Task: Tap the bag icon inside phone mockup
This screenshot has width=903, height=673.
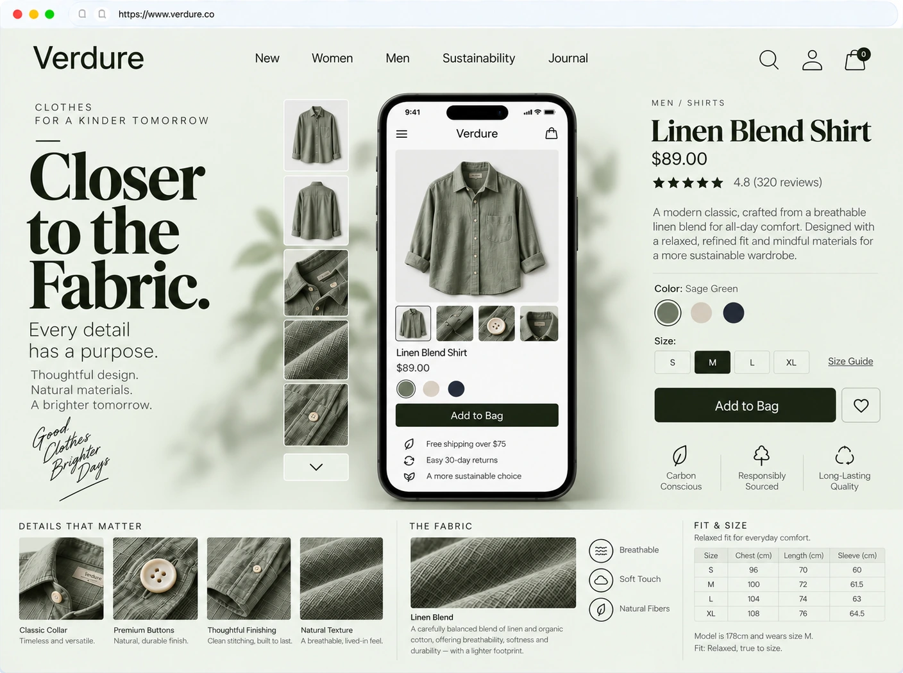Action: pos(552,133)
